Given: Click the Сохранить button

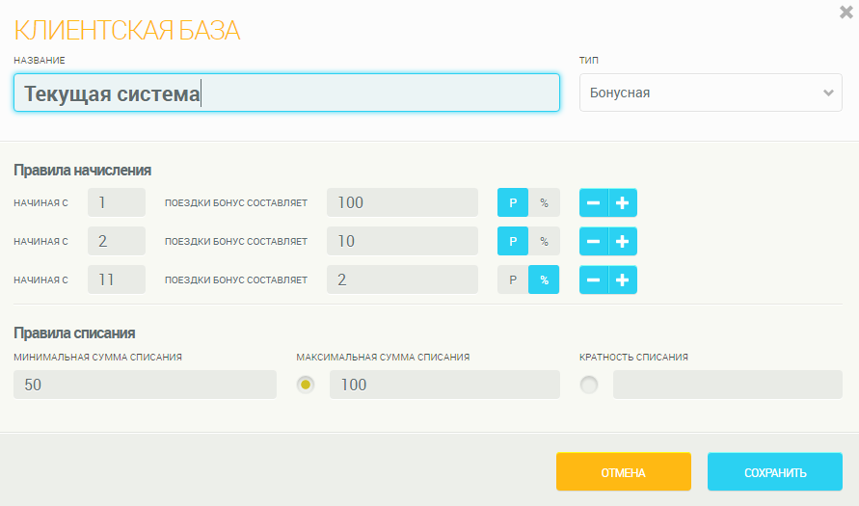Looking at the screenshot, I should pos(774,472).
